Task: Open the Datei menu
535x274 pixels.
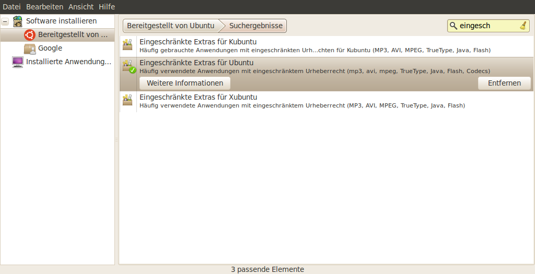Action: pyautogui.click(x=11, y=7)
